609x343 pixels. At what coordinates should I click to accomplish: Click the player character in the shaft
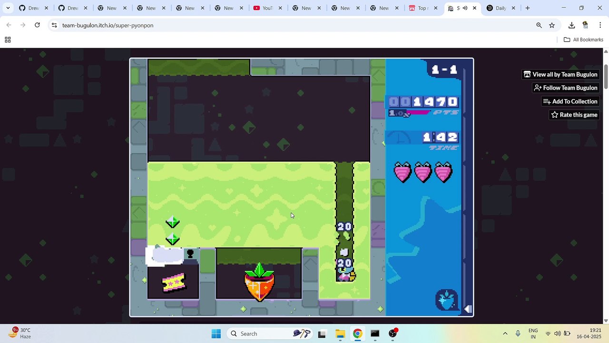click(345, 275)
